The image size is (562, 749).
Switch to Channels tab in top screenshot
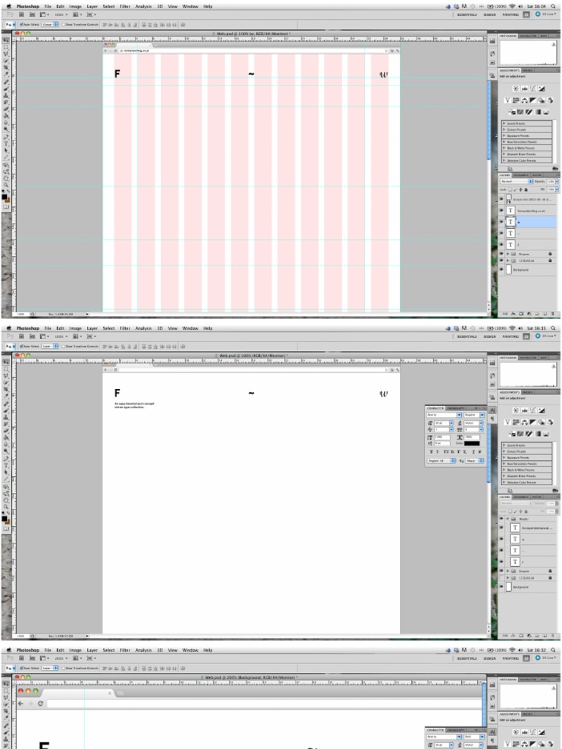pyautogui.click(x=521, y=176)
